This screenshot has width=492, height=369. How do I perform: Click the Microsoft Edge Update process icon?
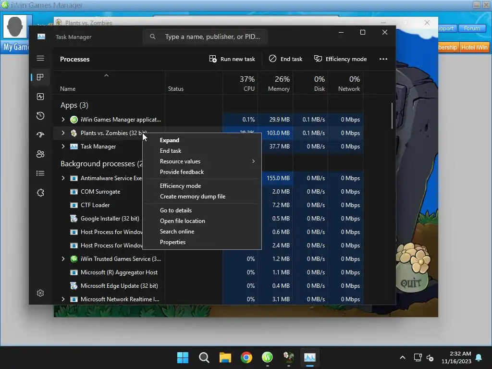click(74, 286)
